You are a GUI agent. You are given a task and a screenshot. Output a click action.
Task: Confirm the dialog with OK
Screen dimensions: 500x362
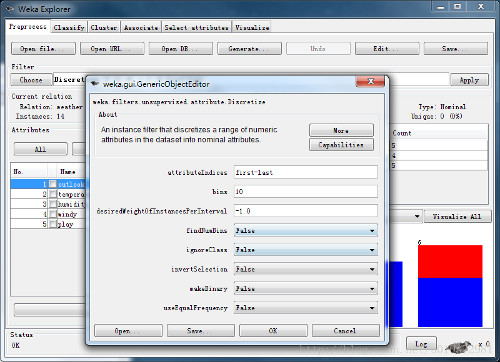(x=273, y=331)
